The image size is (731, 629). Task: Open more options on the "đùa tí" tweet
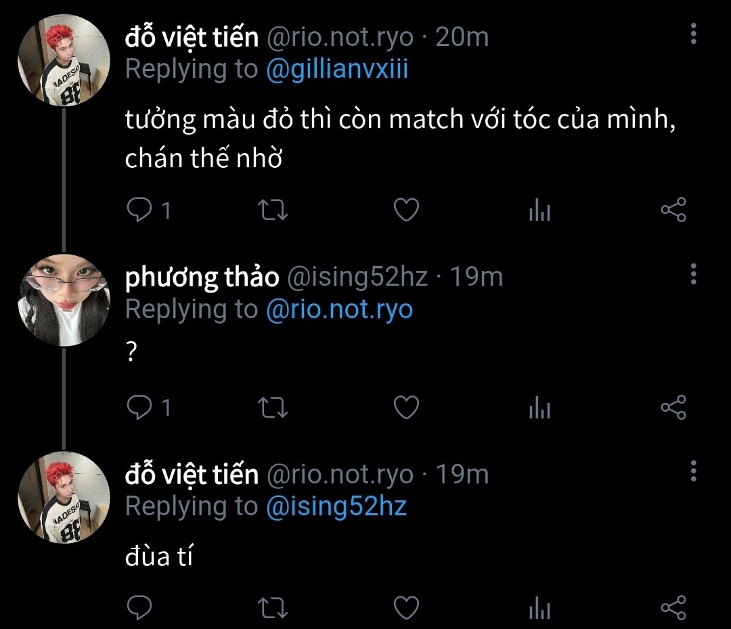point(693,471)
